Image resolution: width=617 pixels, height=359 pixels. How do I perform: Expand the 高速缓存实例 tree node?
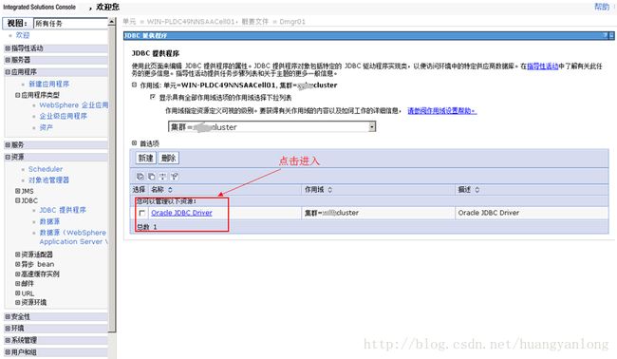(x=18, y=274)
